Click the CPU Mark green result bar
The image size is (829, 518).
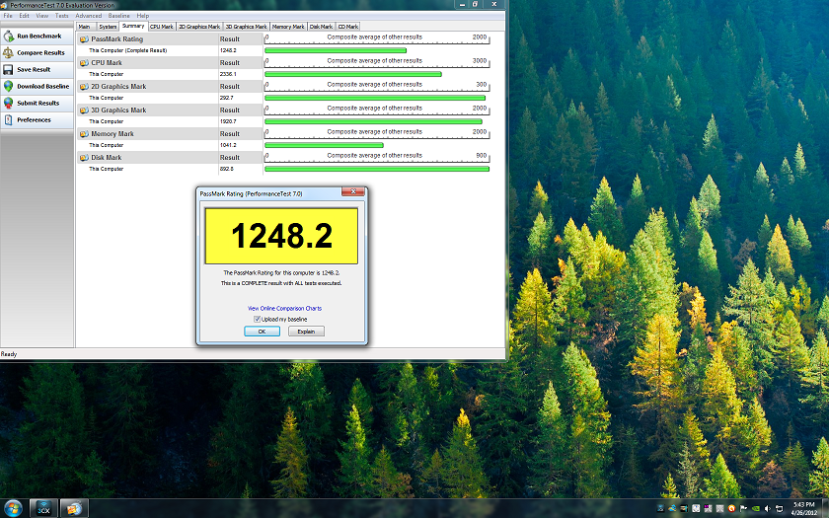352,74
